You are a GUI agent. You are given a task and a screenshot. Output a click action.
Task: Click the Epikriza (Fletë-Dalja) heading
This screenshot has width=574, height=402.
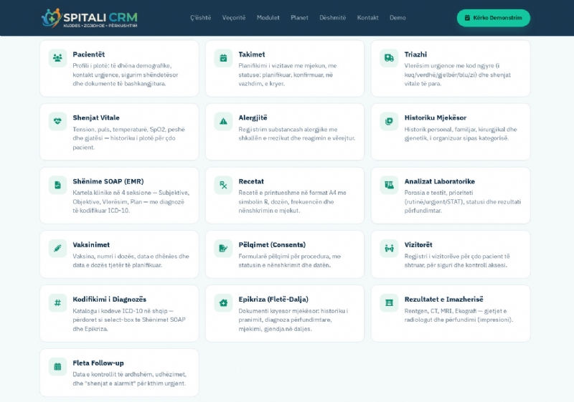273,300
